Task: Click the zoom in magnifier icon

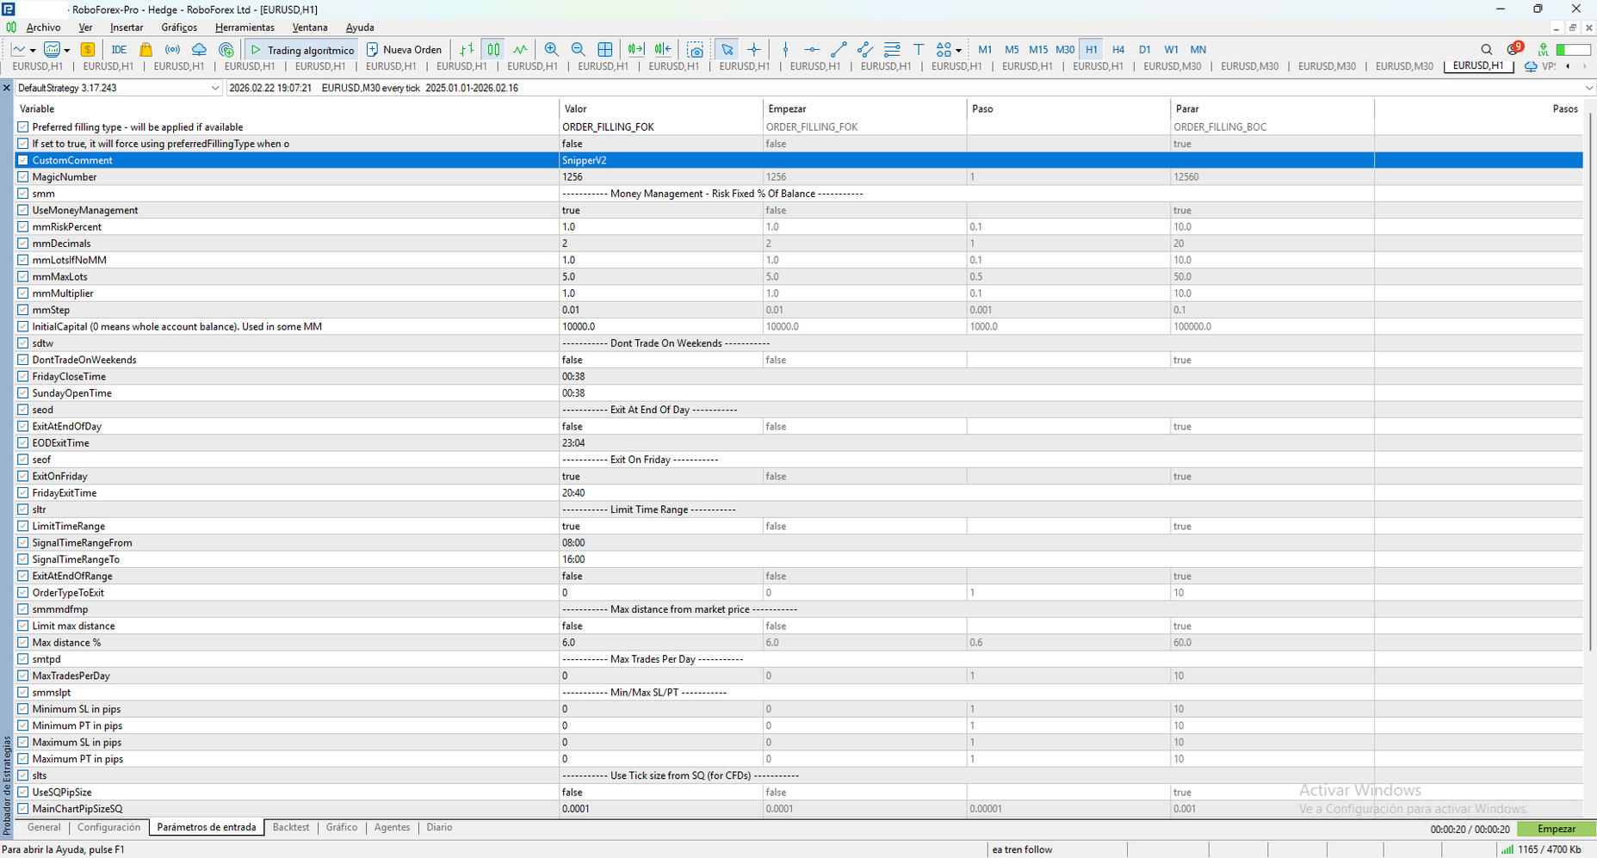Action: coord(551,50)
